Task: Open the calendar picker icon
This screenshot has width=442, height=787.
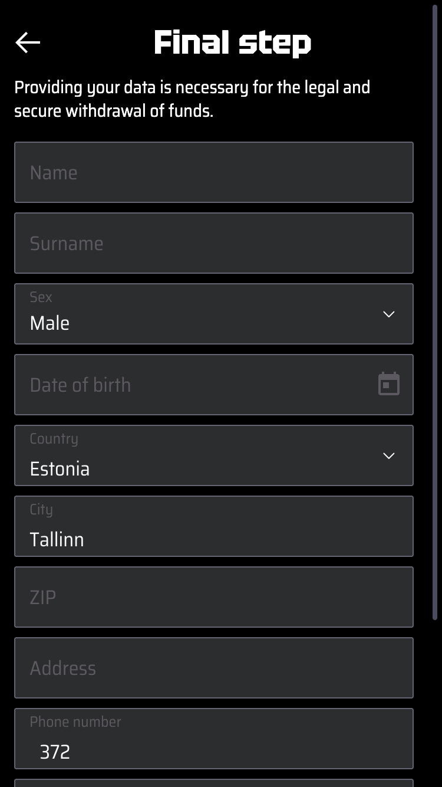Action: point(388,384)
